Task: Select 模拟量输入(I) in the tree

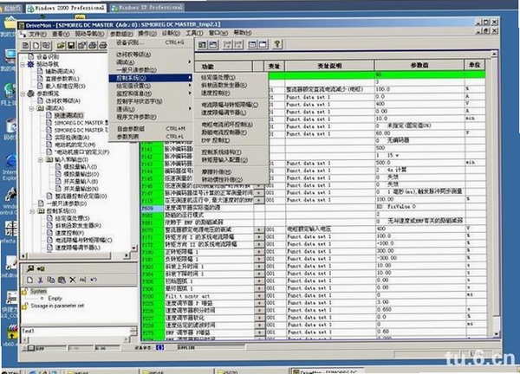Action: pyautogui.click(x=81, y=167)
